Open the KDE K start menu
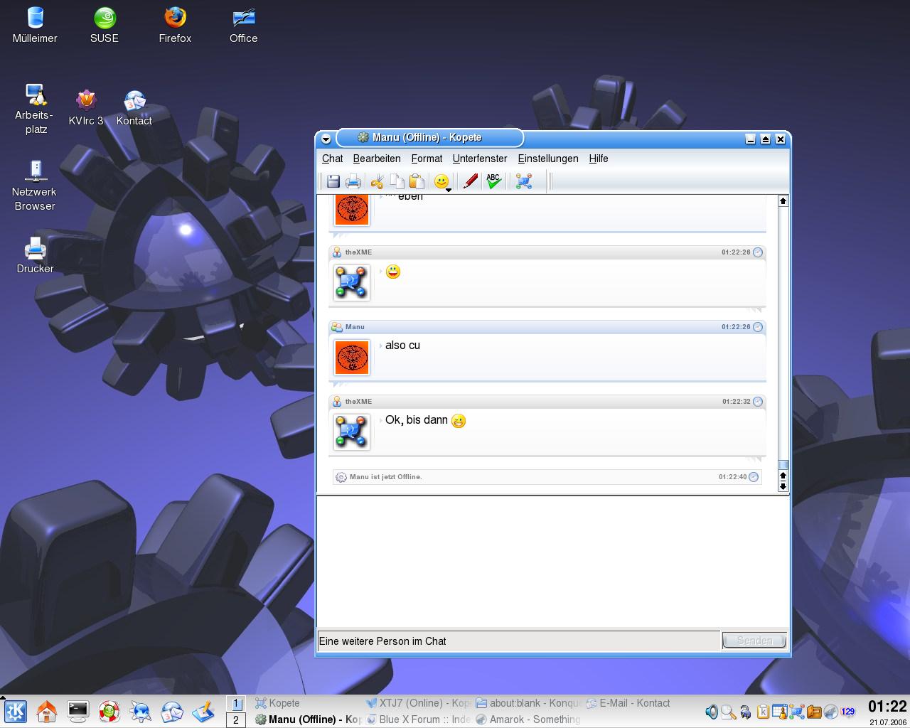Image resolution: width=910 pixels, height=728 pixels. tap(16, 711)
